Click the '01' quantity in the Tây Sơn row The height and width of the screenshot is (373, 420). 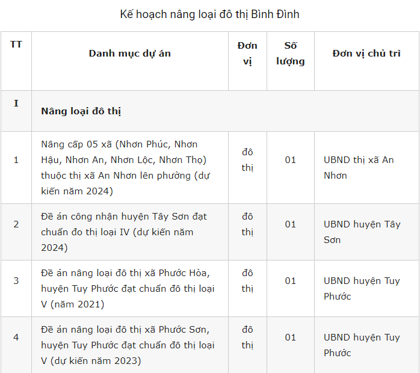pos(291,224)
